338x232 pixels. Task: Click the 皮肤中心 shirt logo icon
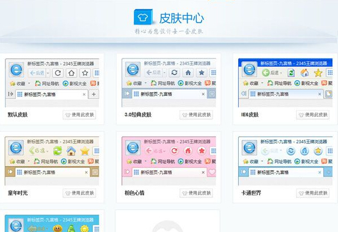143,17
